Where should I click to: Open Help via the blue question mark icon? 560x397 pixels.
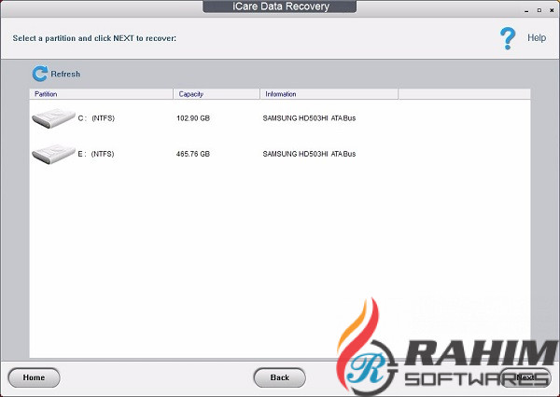click(508, 38)
